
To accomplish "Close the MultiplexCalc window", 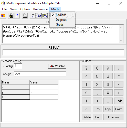I will click(x=121, y=3).
